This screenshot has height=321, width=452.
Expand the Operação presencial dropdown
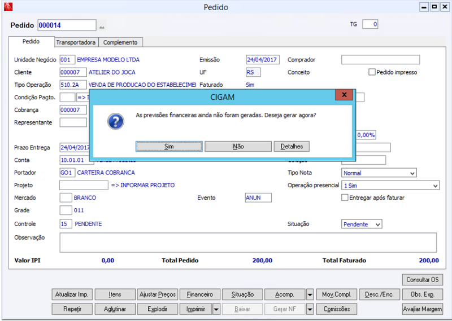[x=435, y=186]
